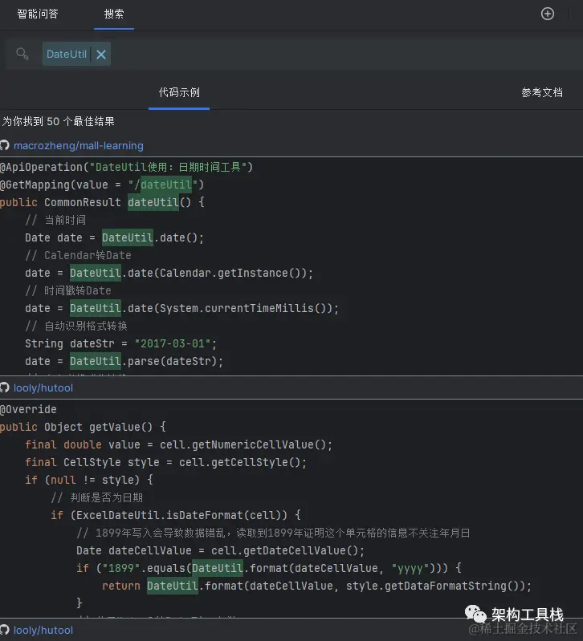
Task: Open macrozheng/mall-learning repository link
Action: coord(79,145)
